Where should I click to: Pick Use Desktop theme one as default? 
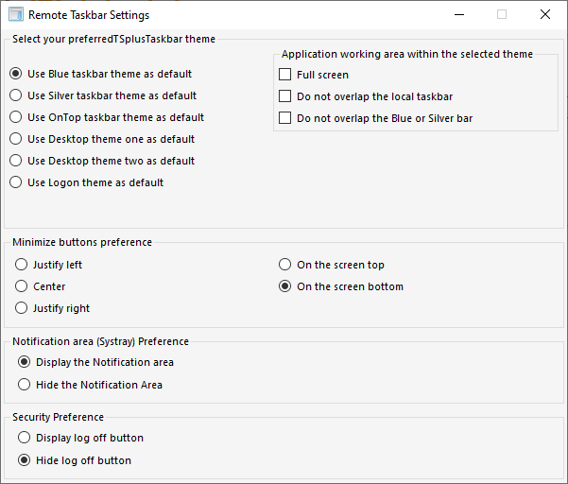(15, 139)
